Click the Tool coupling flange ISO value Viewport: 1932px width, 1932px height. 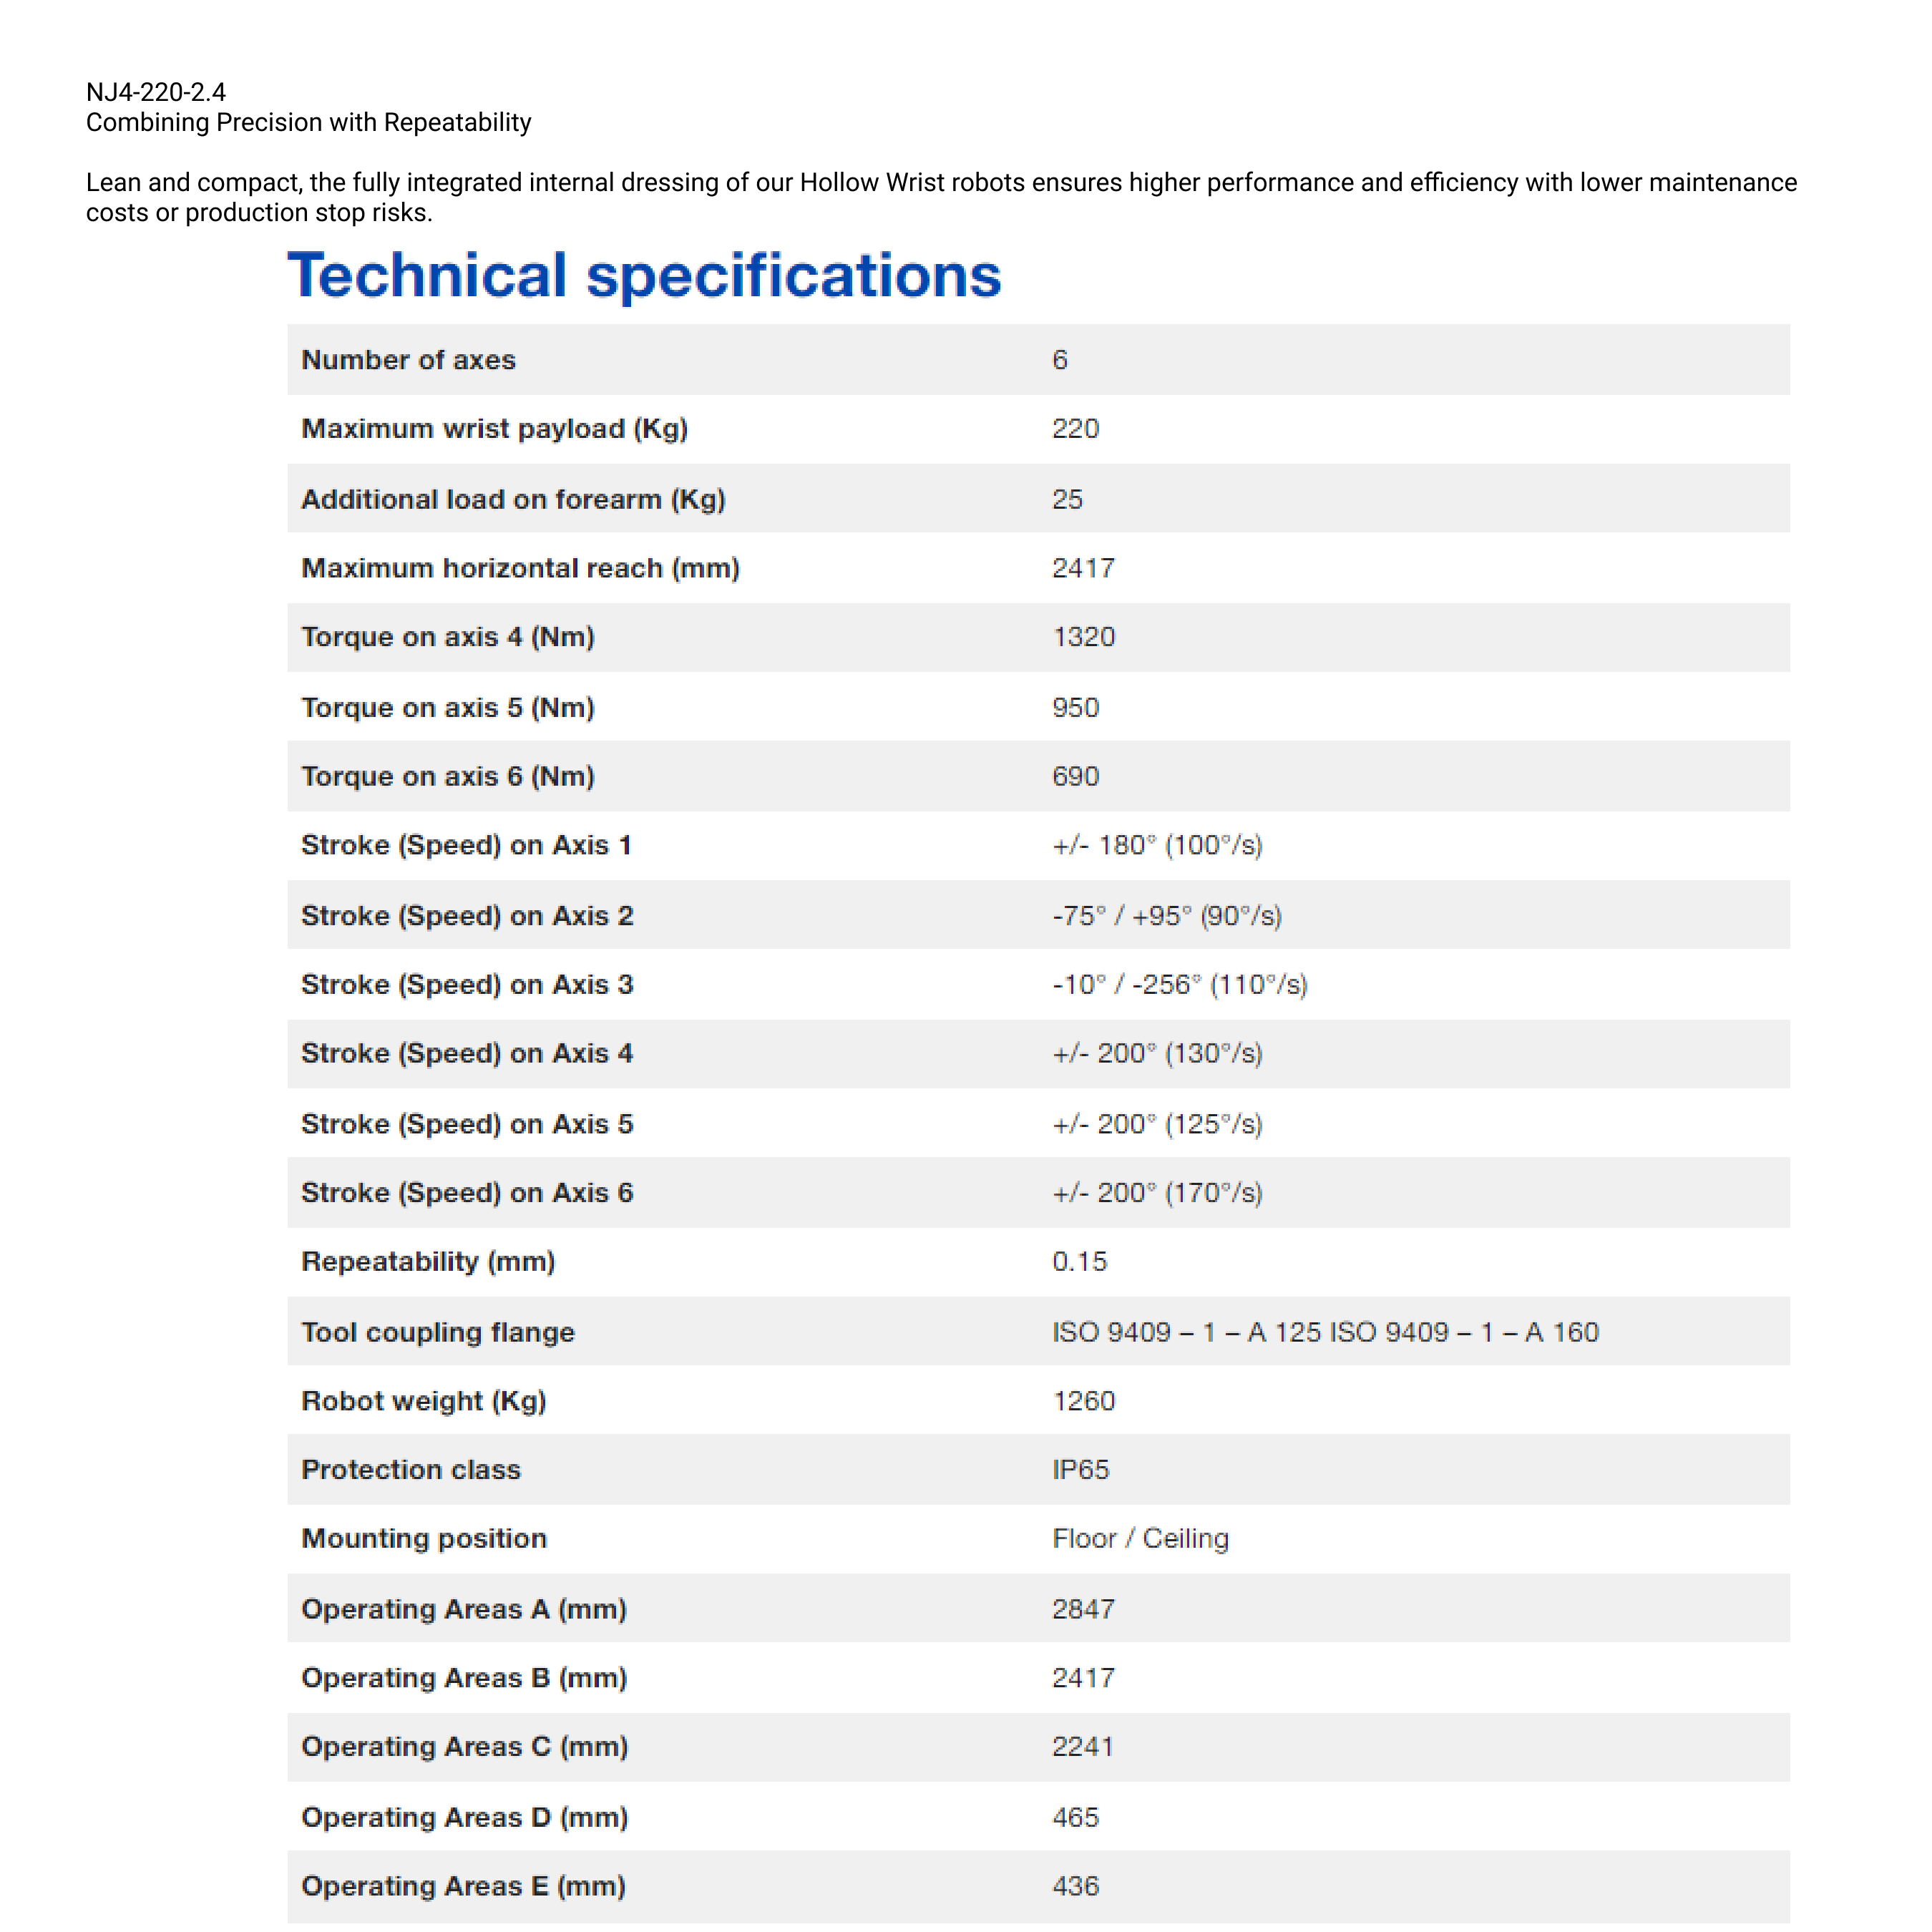pyautogui.click(x=1324, y=1332)
